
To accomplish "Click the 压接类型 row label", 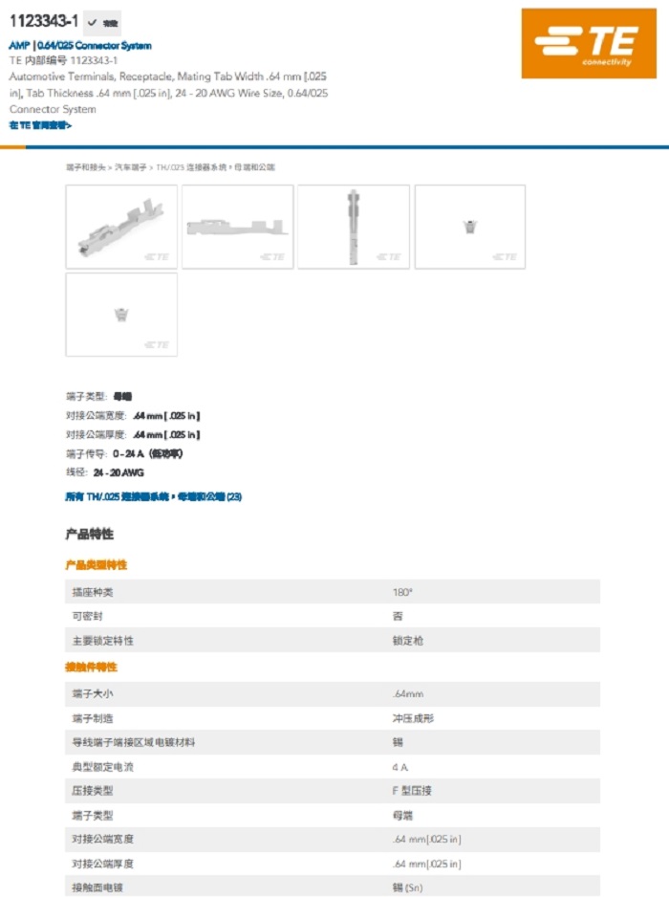I will pyautogui.click(x=93, y=791).
